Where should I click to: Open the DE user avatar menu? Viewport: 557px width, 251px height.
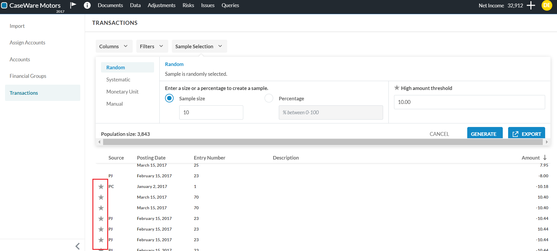pos(547,5)
